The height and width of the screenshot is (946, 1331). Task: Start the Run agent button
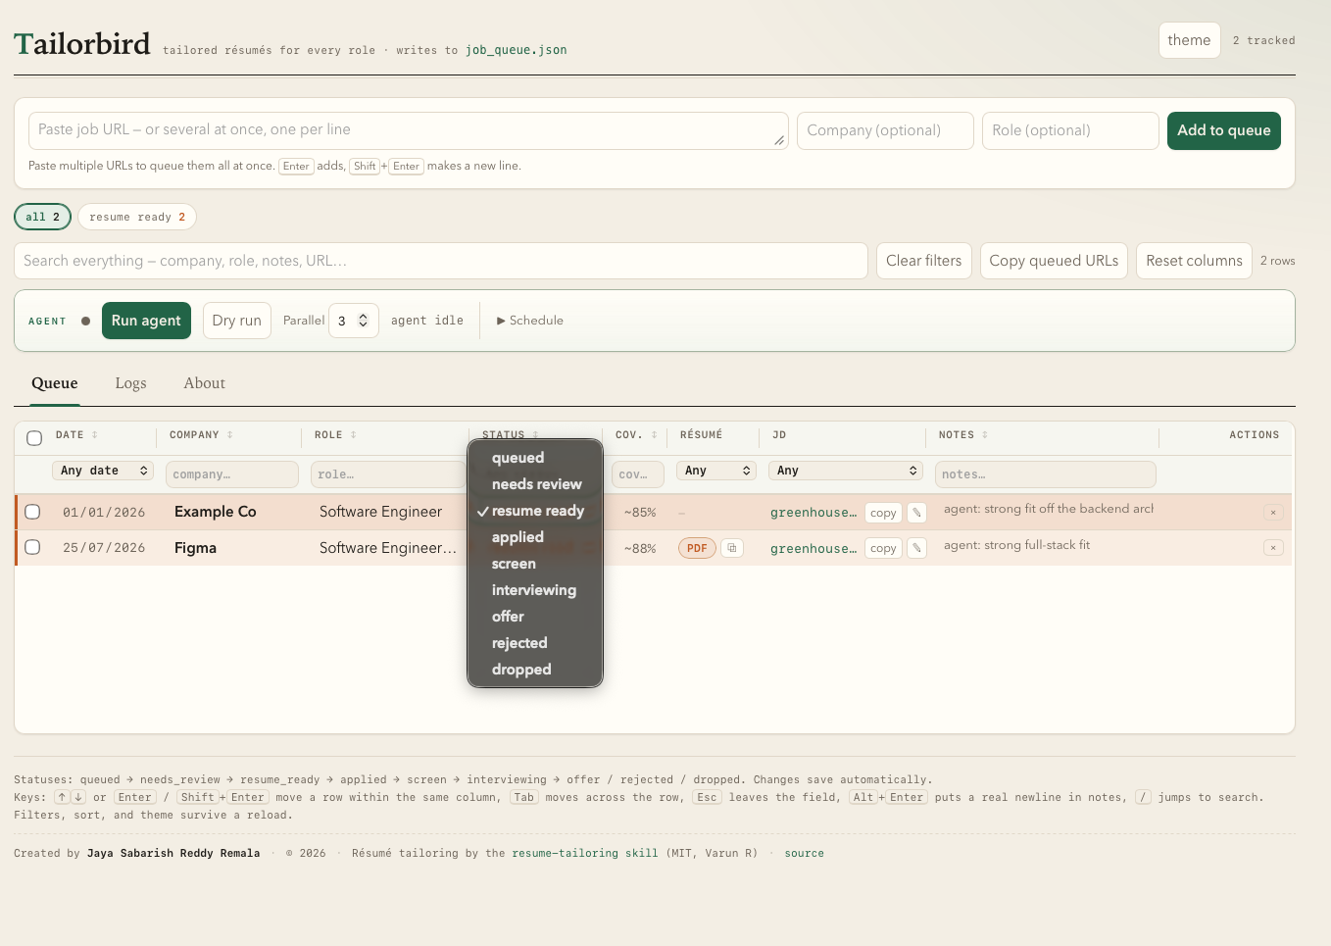click(x=146, y=321)
